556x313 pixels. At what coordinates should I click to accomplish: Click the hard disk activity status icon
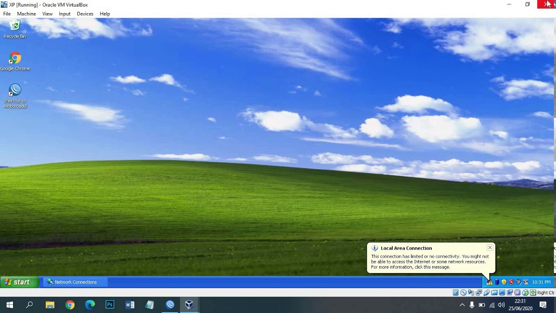click(x=456, y=293)
